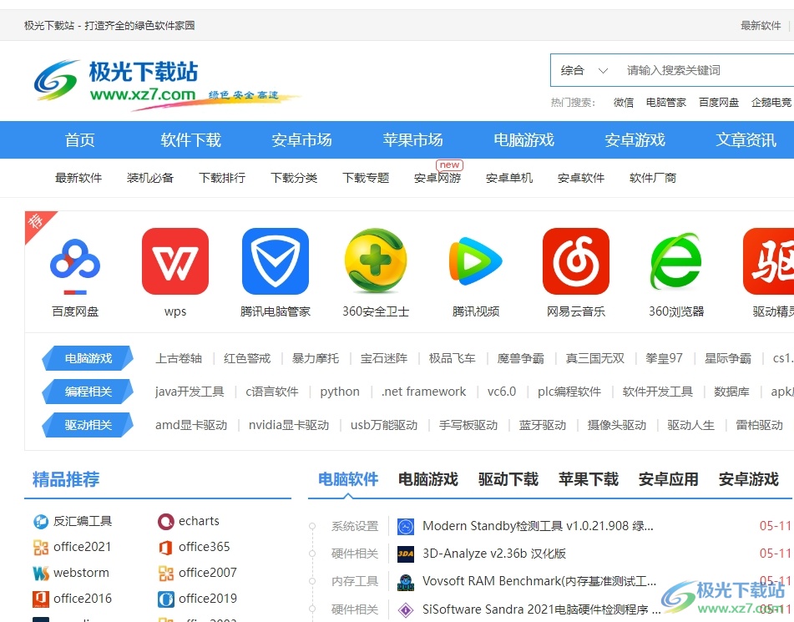Click the 微信 hot search link
The width and height of the screenshot is (794, 622).
[624, 103]
